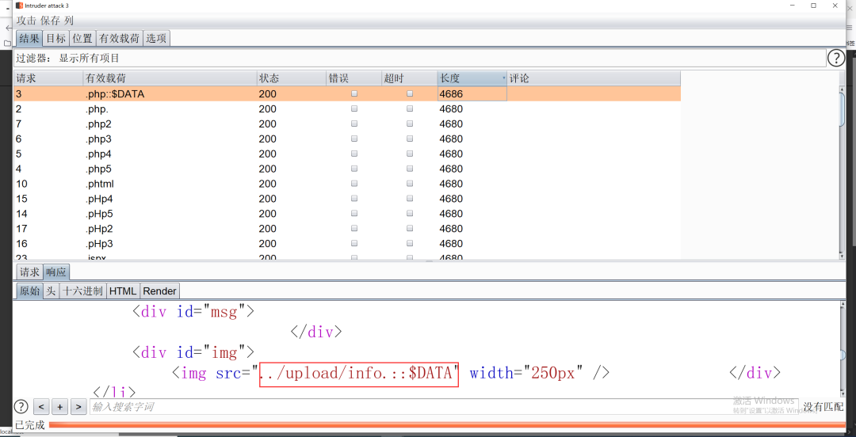Switch to the 有效载荷 tab
The image size is (856, 437).
click(x=119, y=38)
